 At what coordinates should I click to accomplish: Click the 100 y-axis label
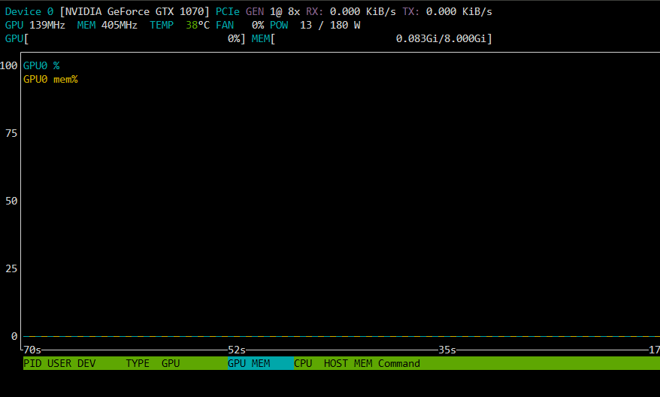[x=9, y=65]
